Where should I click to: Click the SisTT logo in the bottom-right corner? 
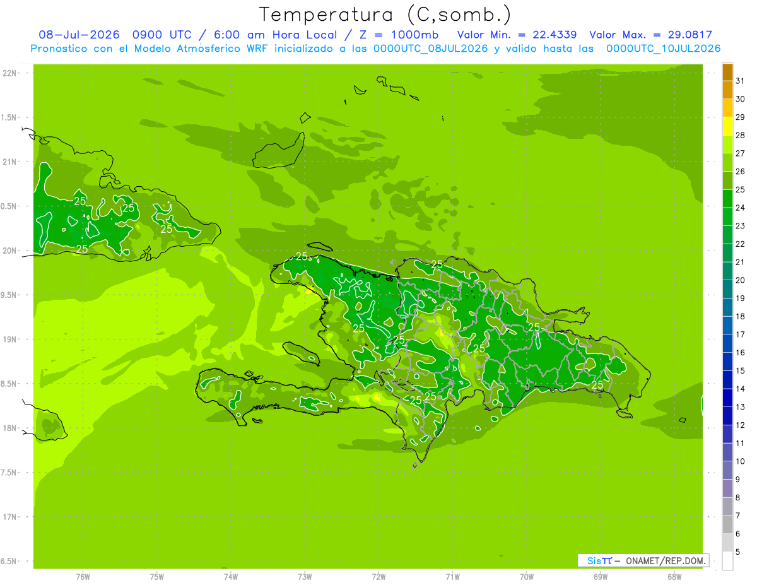[599, 560]
